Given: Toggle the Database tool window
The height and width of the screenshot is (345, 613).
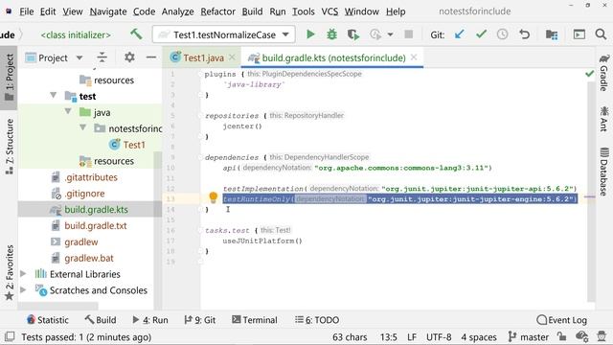Looking at the screenshot, I should tap(604, 171).
